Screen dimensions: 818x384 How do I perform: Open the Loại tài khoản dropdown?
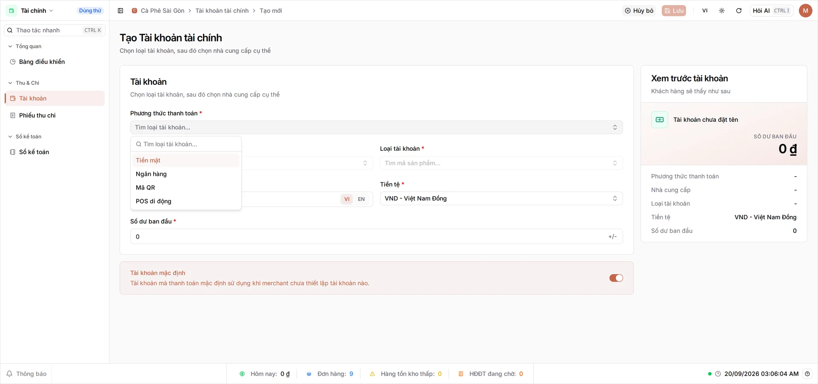click(x=501, y=163)
